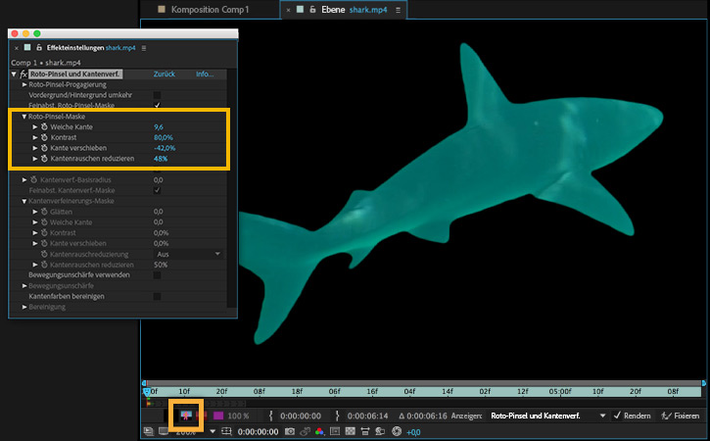
Task: Enable Vordergrund/Hintergrund umkehr checkbox
Action: 157,95
